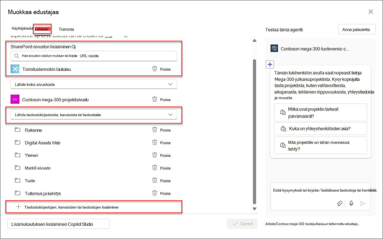The image size is (383, 239).
Task: Click the microphone icon in chat
Action: click(351, 203)
